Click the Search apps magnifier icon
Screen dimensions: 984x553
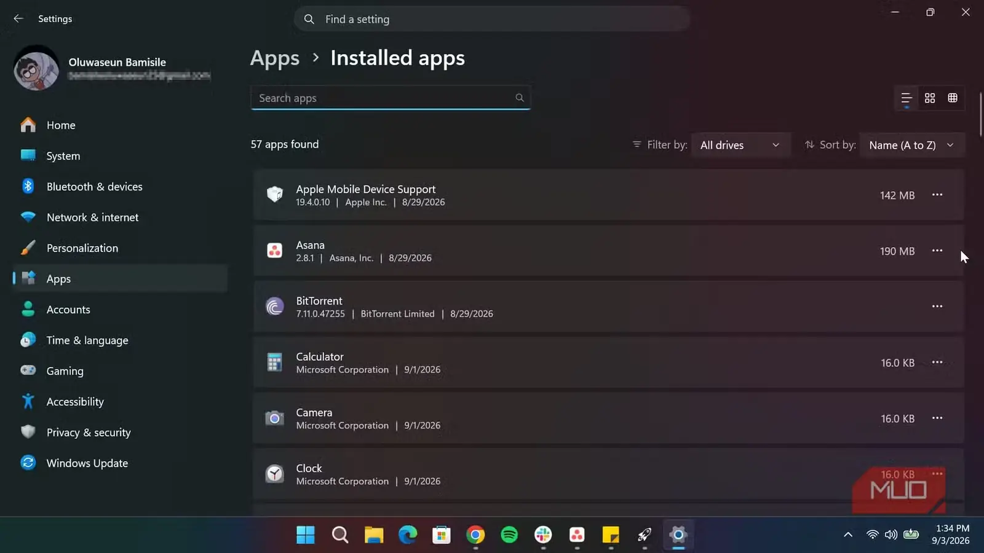coord(520,98)
